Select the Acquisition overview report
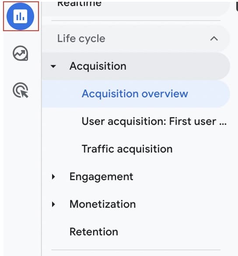Screen dimensions: 238x256 [136, 94]
